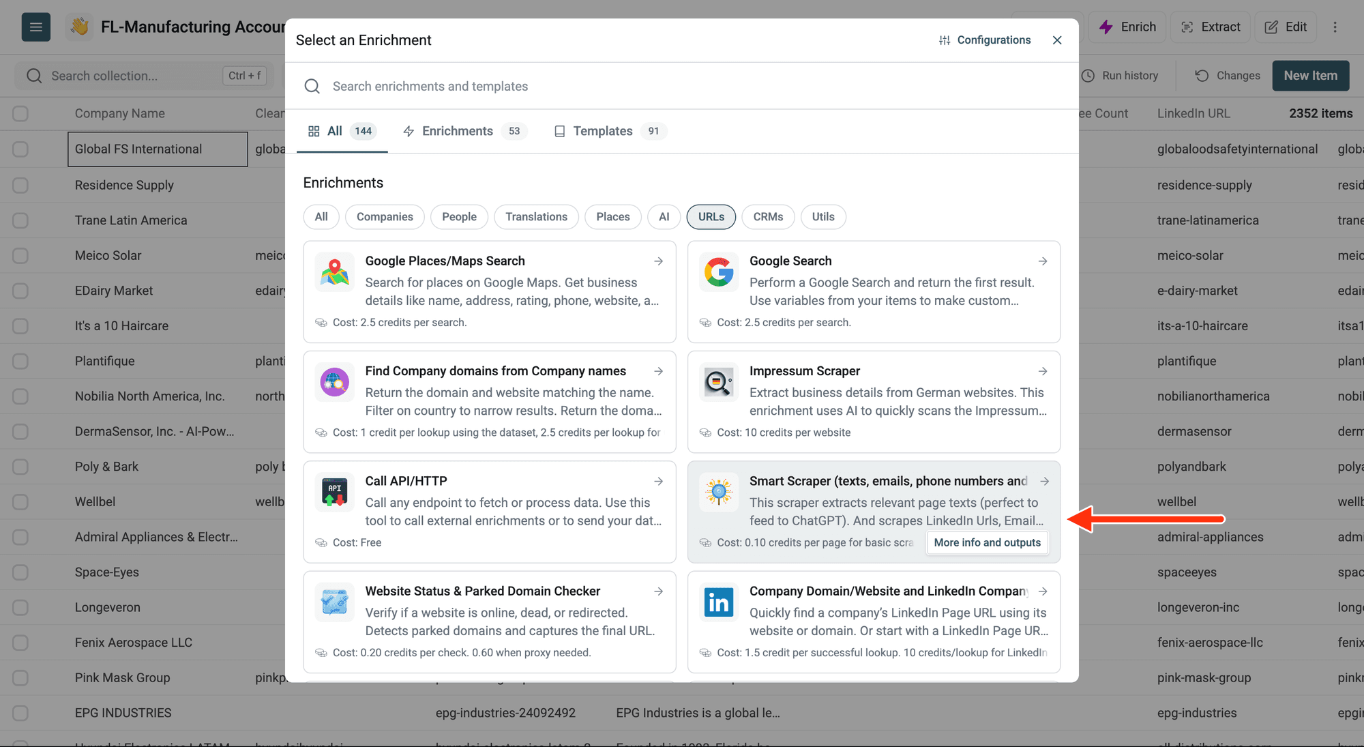The width and height of the screenshot is (1364, 747).
Task: Open the hamburger menu in the header
Action: pyautogui.click(x=36, y=27)
